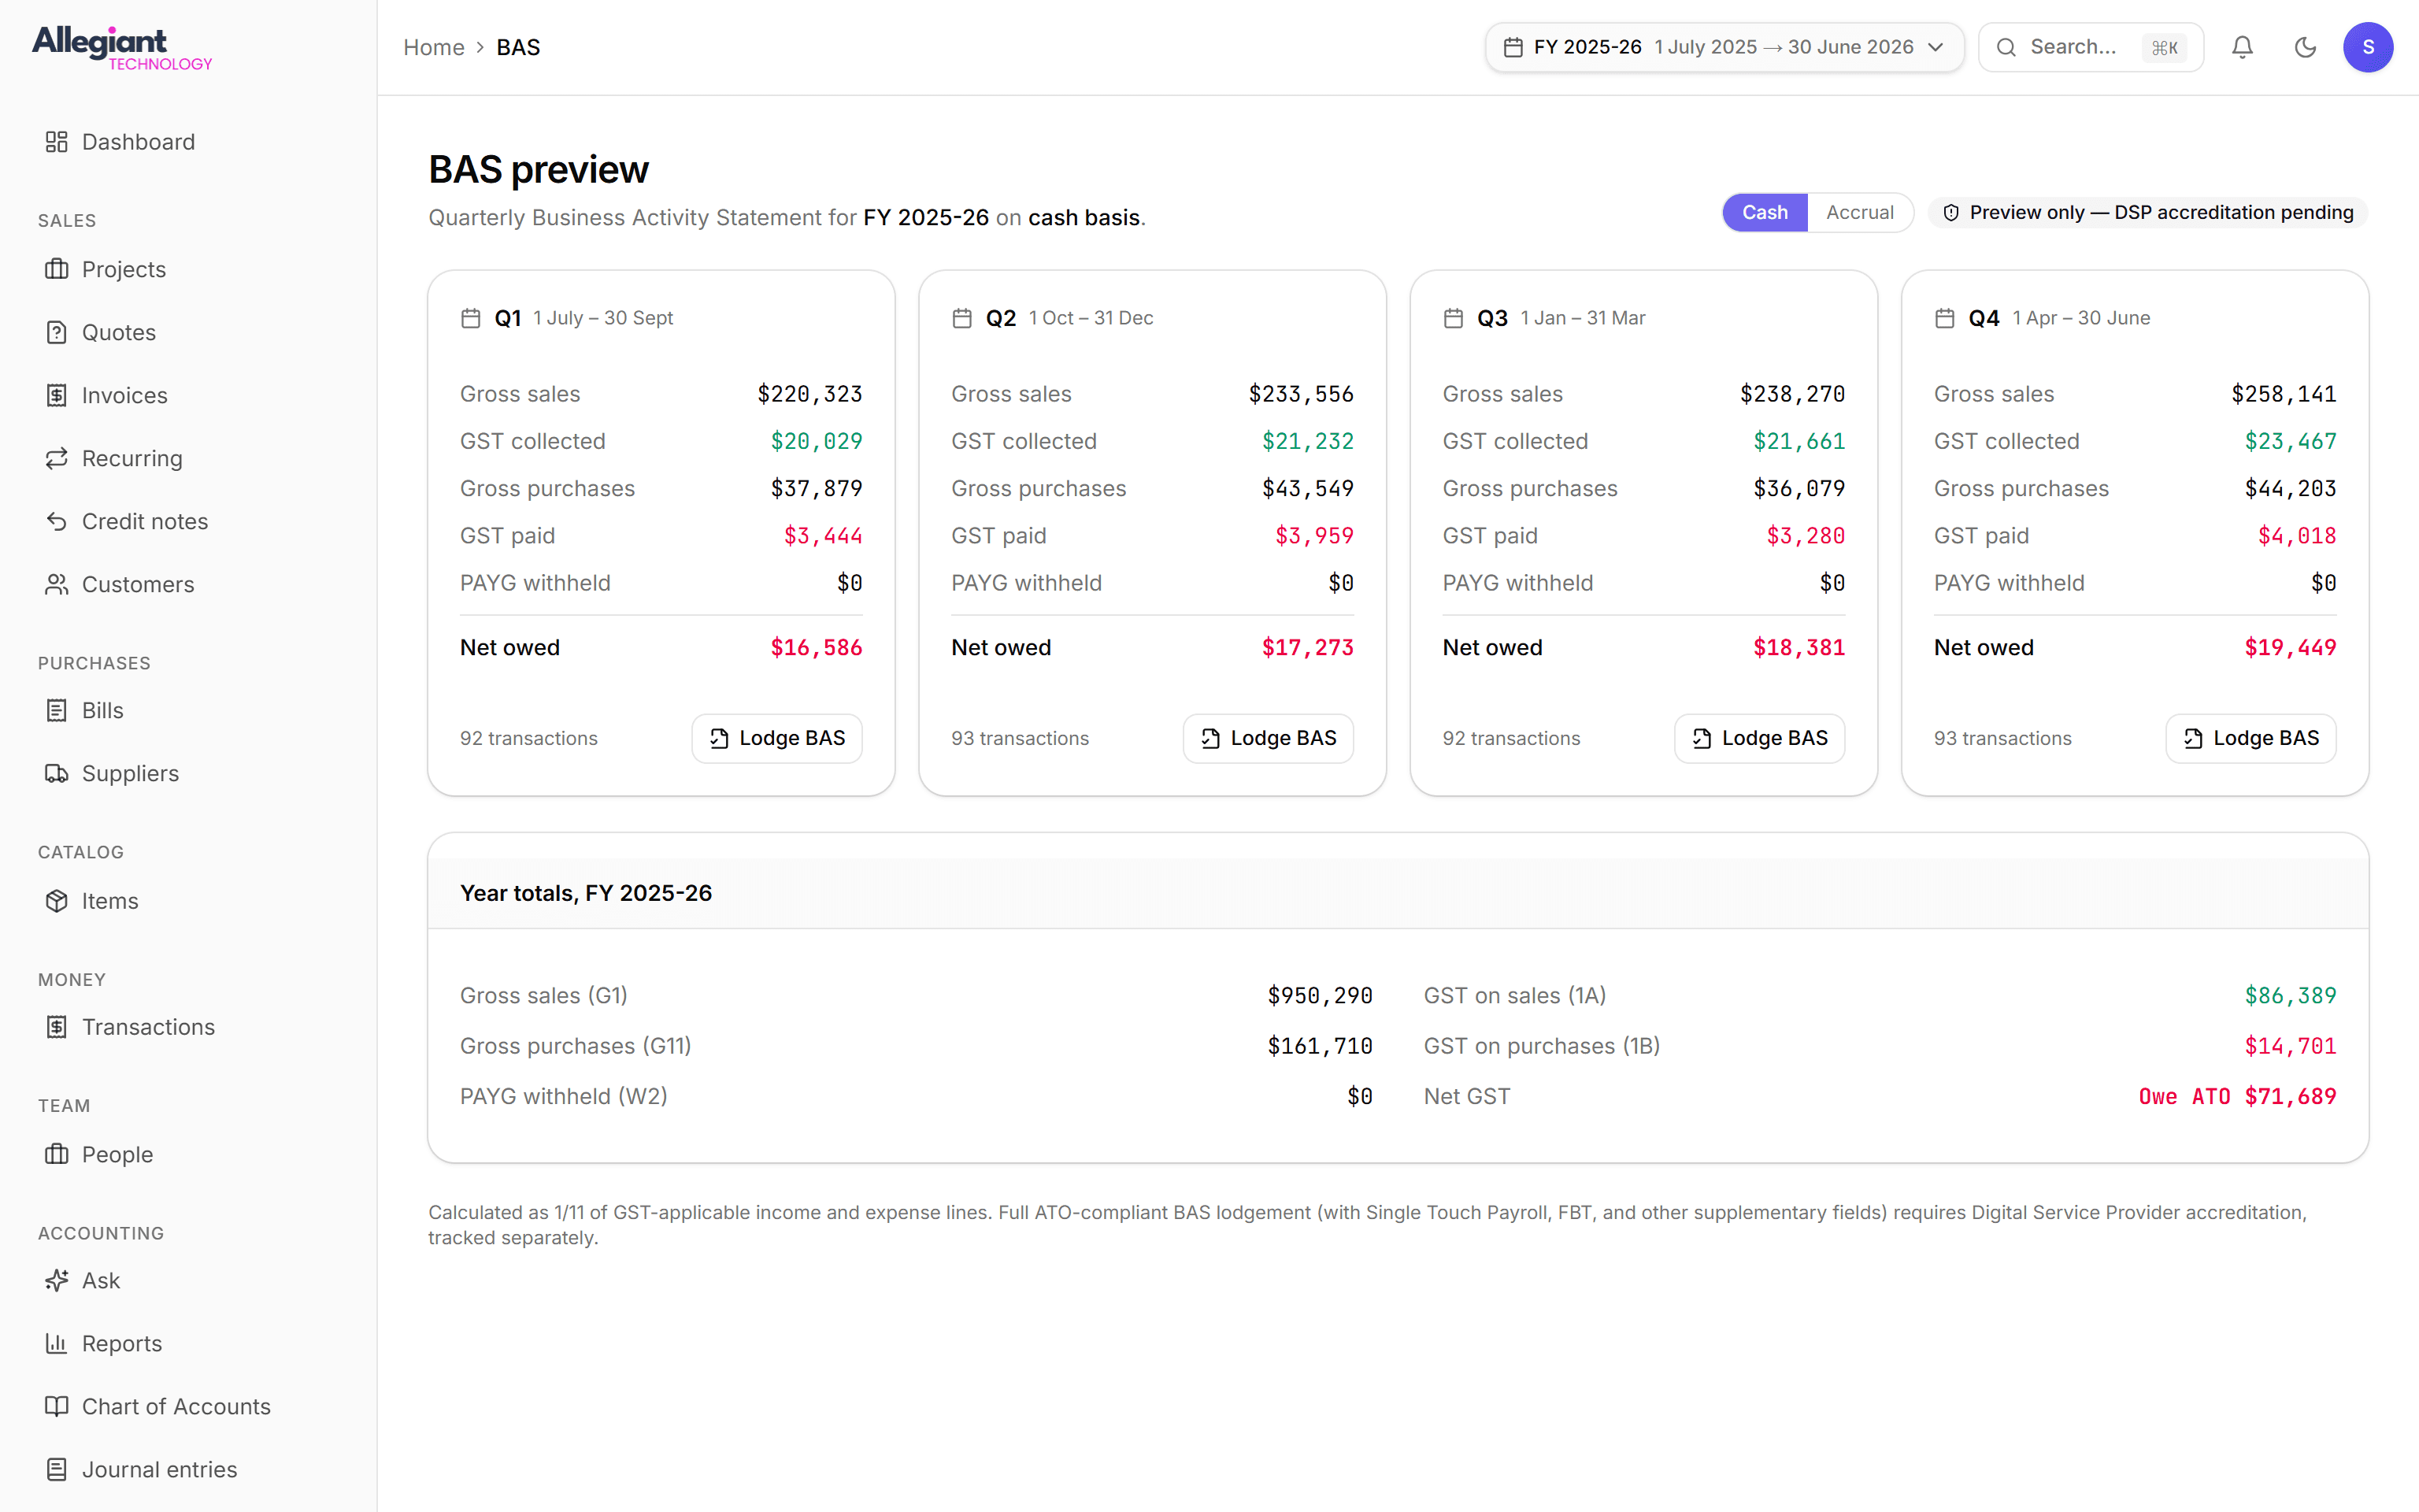Open the FY 2025-26 period dropdown
Image resolution: width=2419 pixels, height=1512 pixels.
coord(1724,47)
